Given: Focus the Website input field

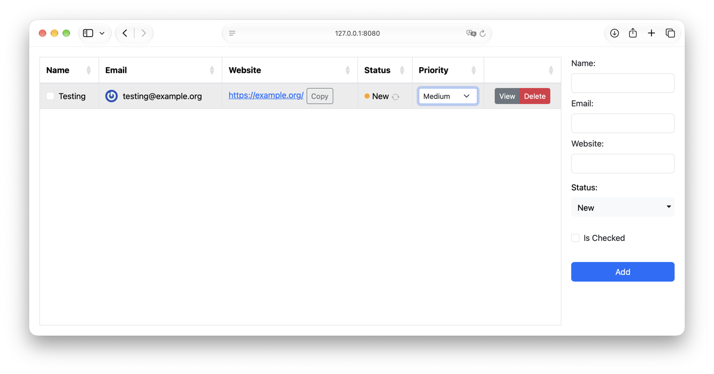Looking at the screenshot, I should [x=622, y=164].
